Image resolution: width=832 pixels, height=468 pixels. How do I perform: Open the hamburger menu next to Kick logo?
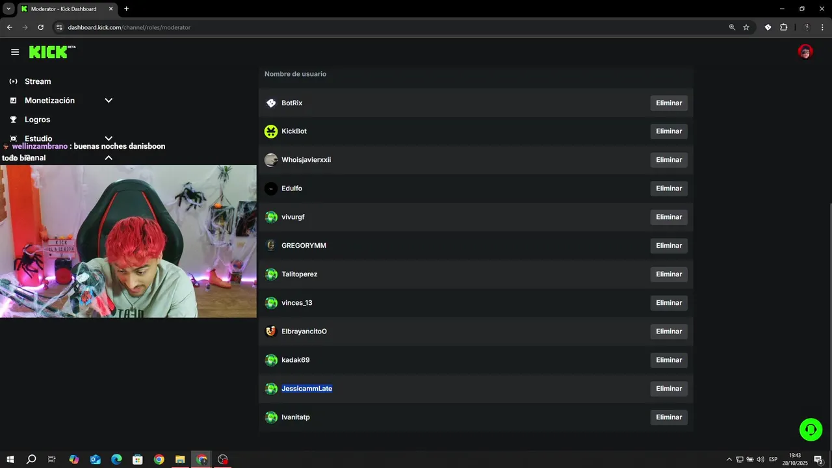click(15, 52)
